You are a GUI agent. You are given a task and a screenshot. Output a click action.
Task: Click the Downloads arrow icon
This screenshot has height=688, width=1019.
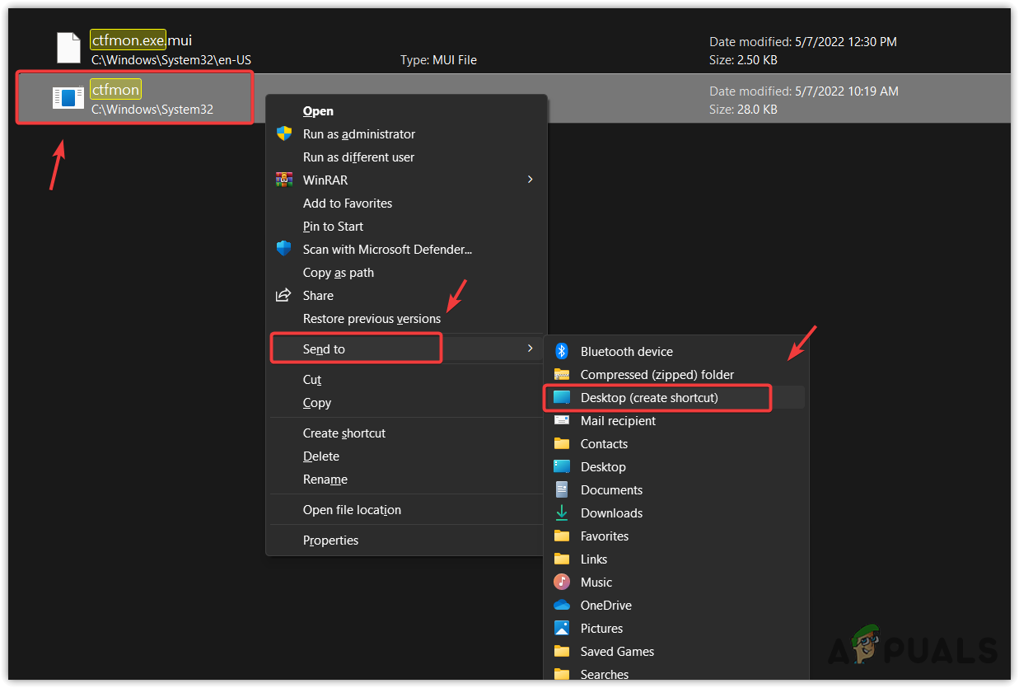pos(561,512)
